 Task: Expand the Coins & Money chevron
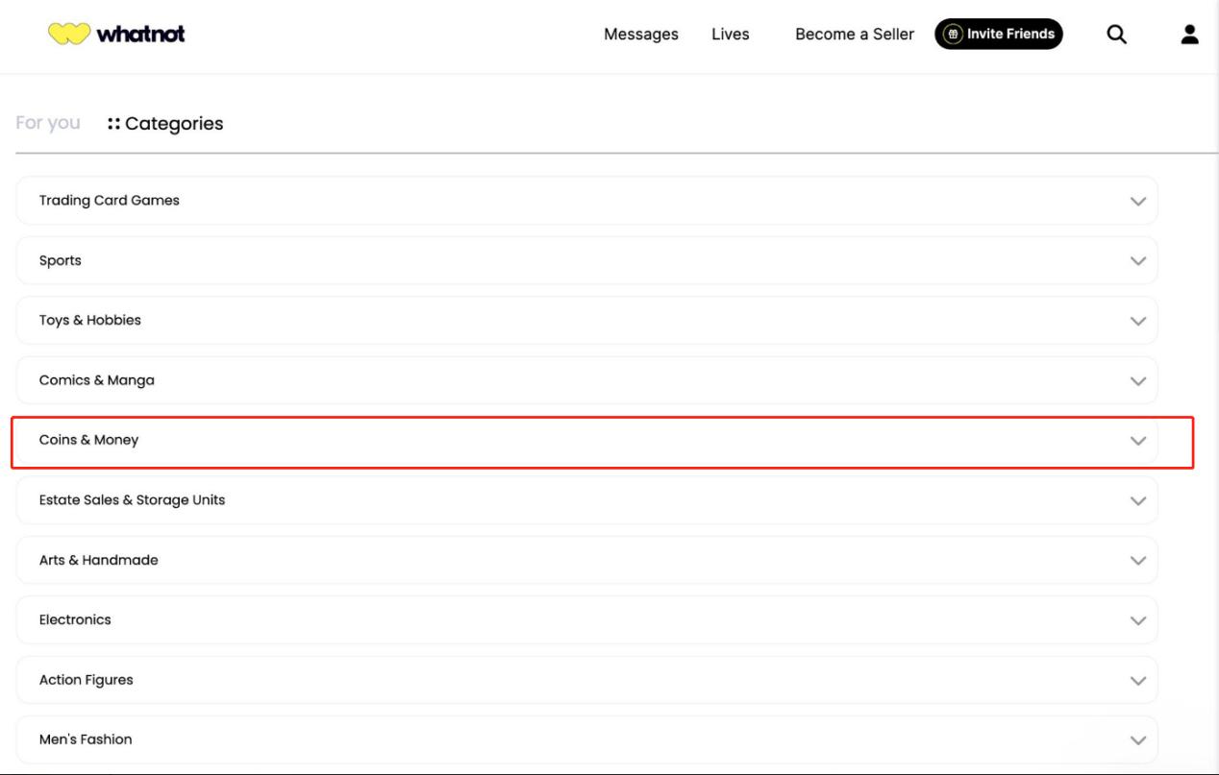[1138, 441]
